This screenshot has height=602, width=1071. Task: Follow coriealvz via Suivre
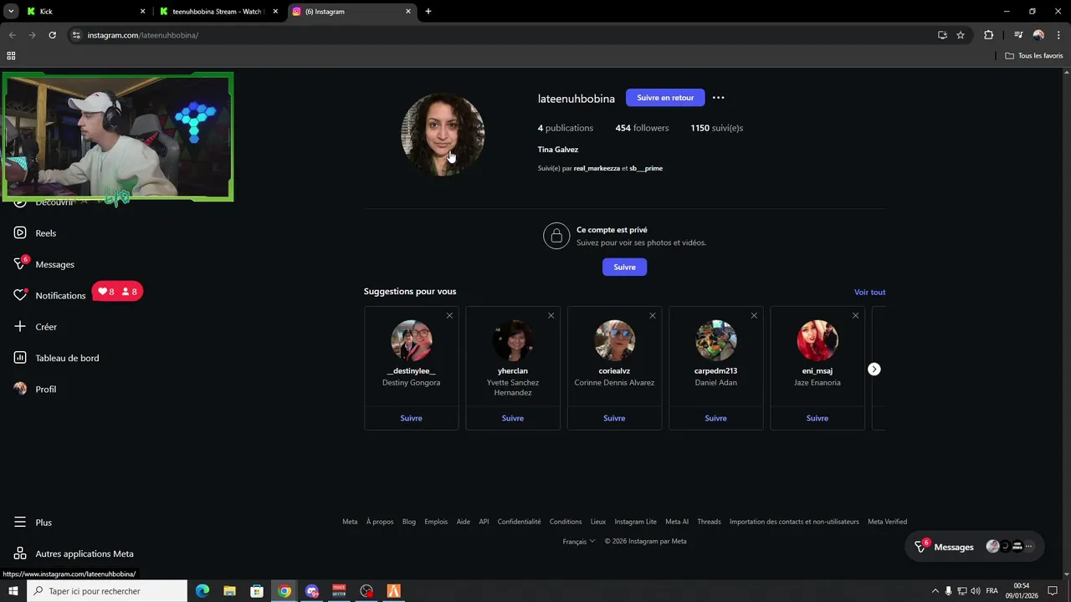[614, 418]
